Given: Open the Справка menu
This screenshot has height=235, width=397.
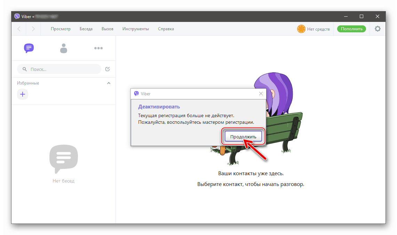Looking at the screenshot, I should tap(166, 29).
